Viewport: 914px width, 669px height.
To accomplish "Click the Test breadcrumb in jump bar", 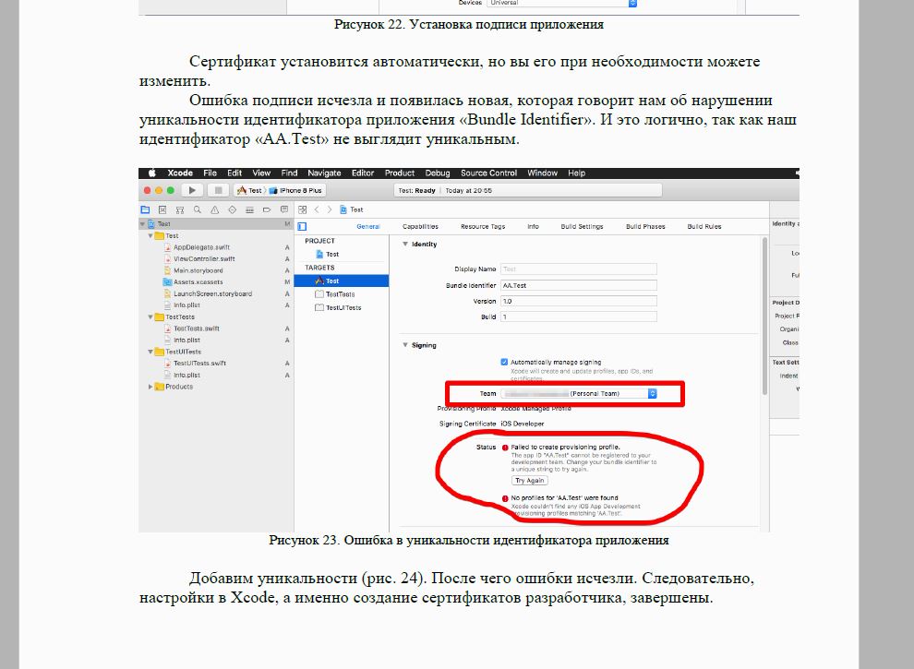I will [352, 209].
